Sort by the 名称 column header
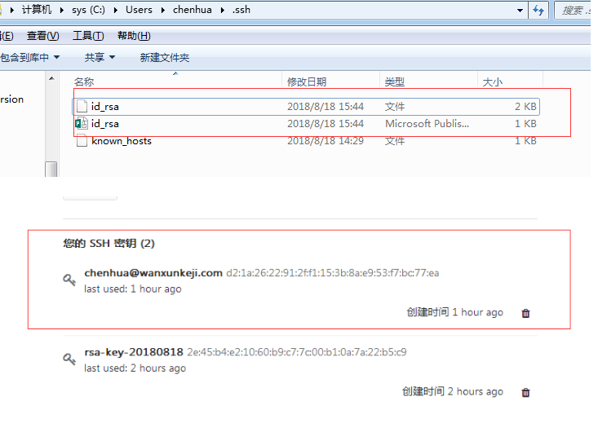 pyautogui.click(x=84, y=82)
